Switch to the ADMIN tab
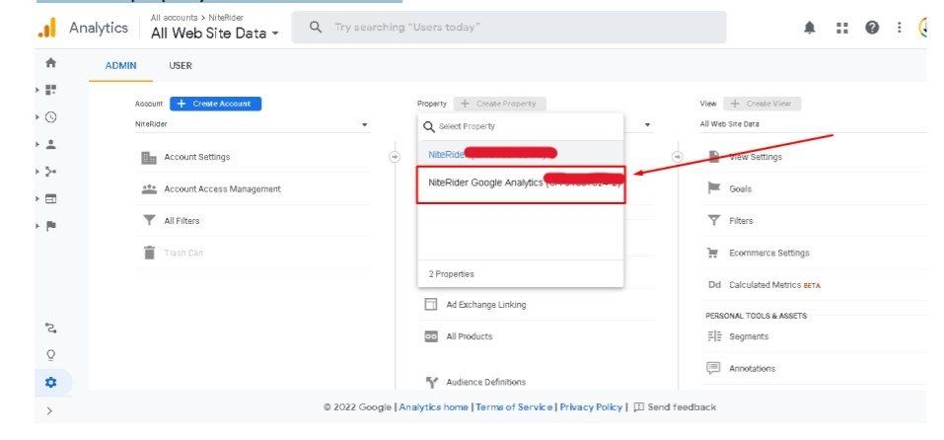 [120, 66]
